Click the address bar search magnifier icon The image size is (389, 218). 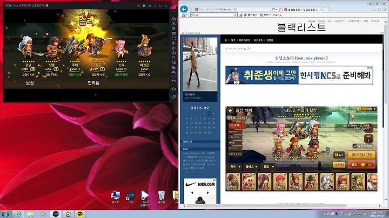pos(273,9)
